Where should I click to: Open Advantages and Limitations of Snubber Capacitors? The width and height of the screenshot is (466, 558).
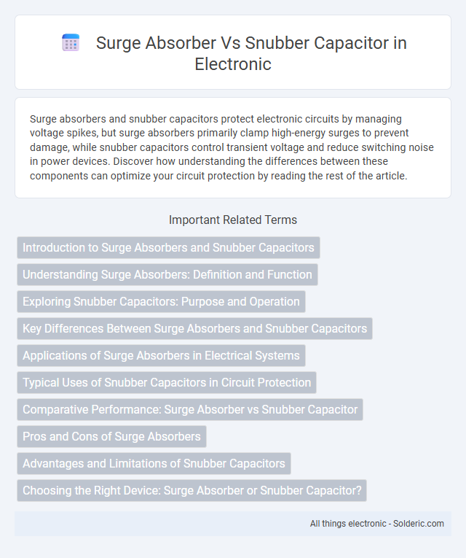tap(154, 464)
